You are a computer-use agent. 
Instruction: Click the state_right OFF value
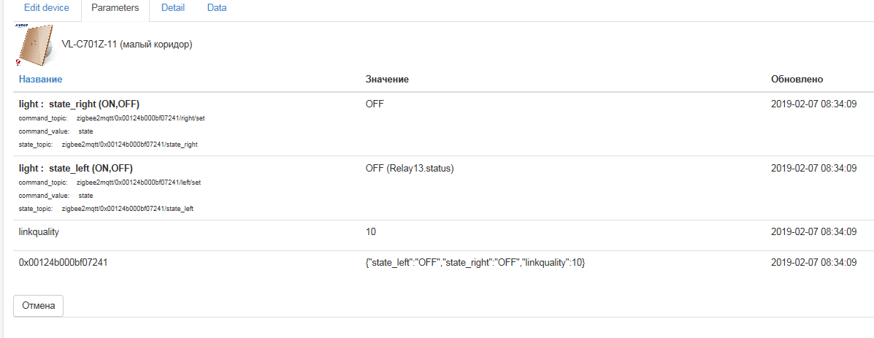coord(375,104)
